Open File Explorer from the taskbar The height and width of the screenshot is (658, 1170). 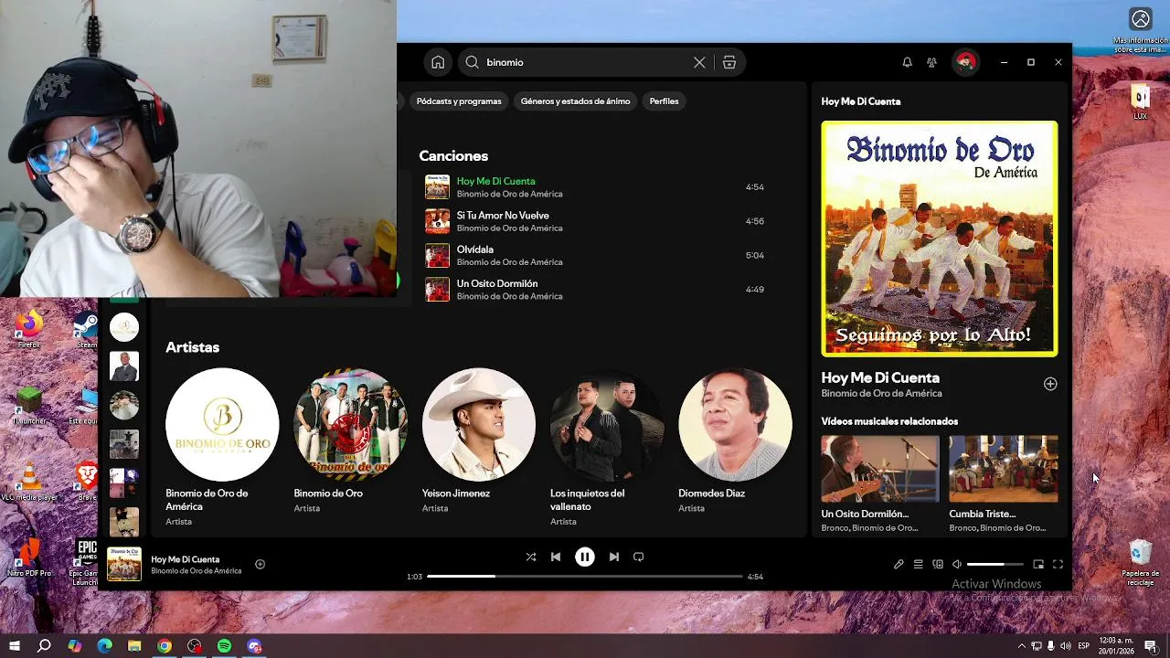pos(134,645)
